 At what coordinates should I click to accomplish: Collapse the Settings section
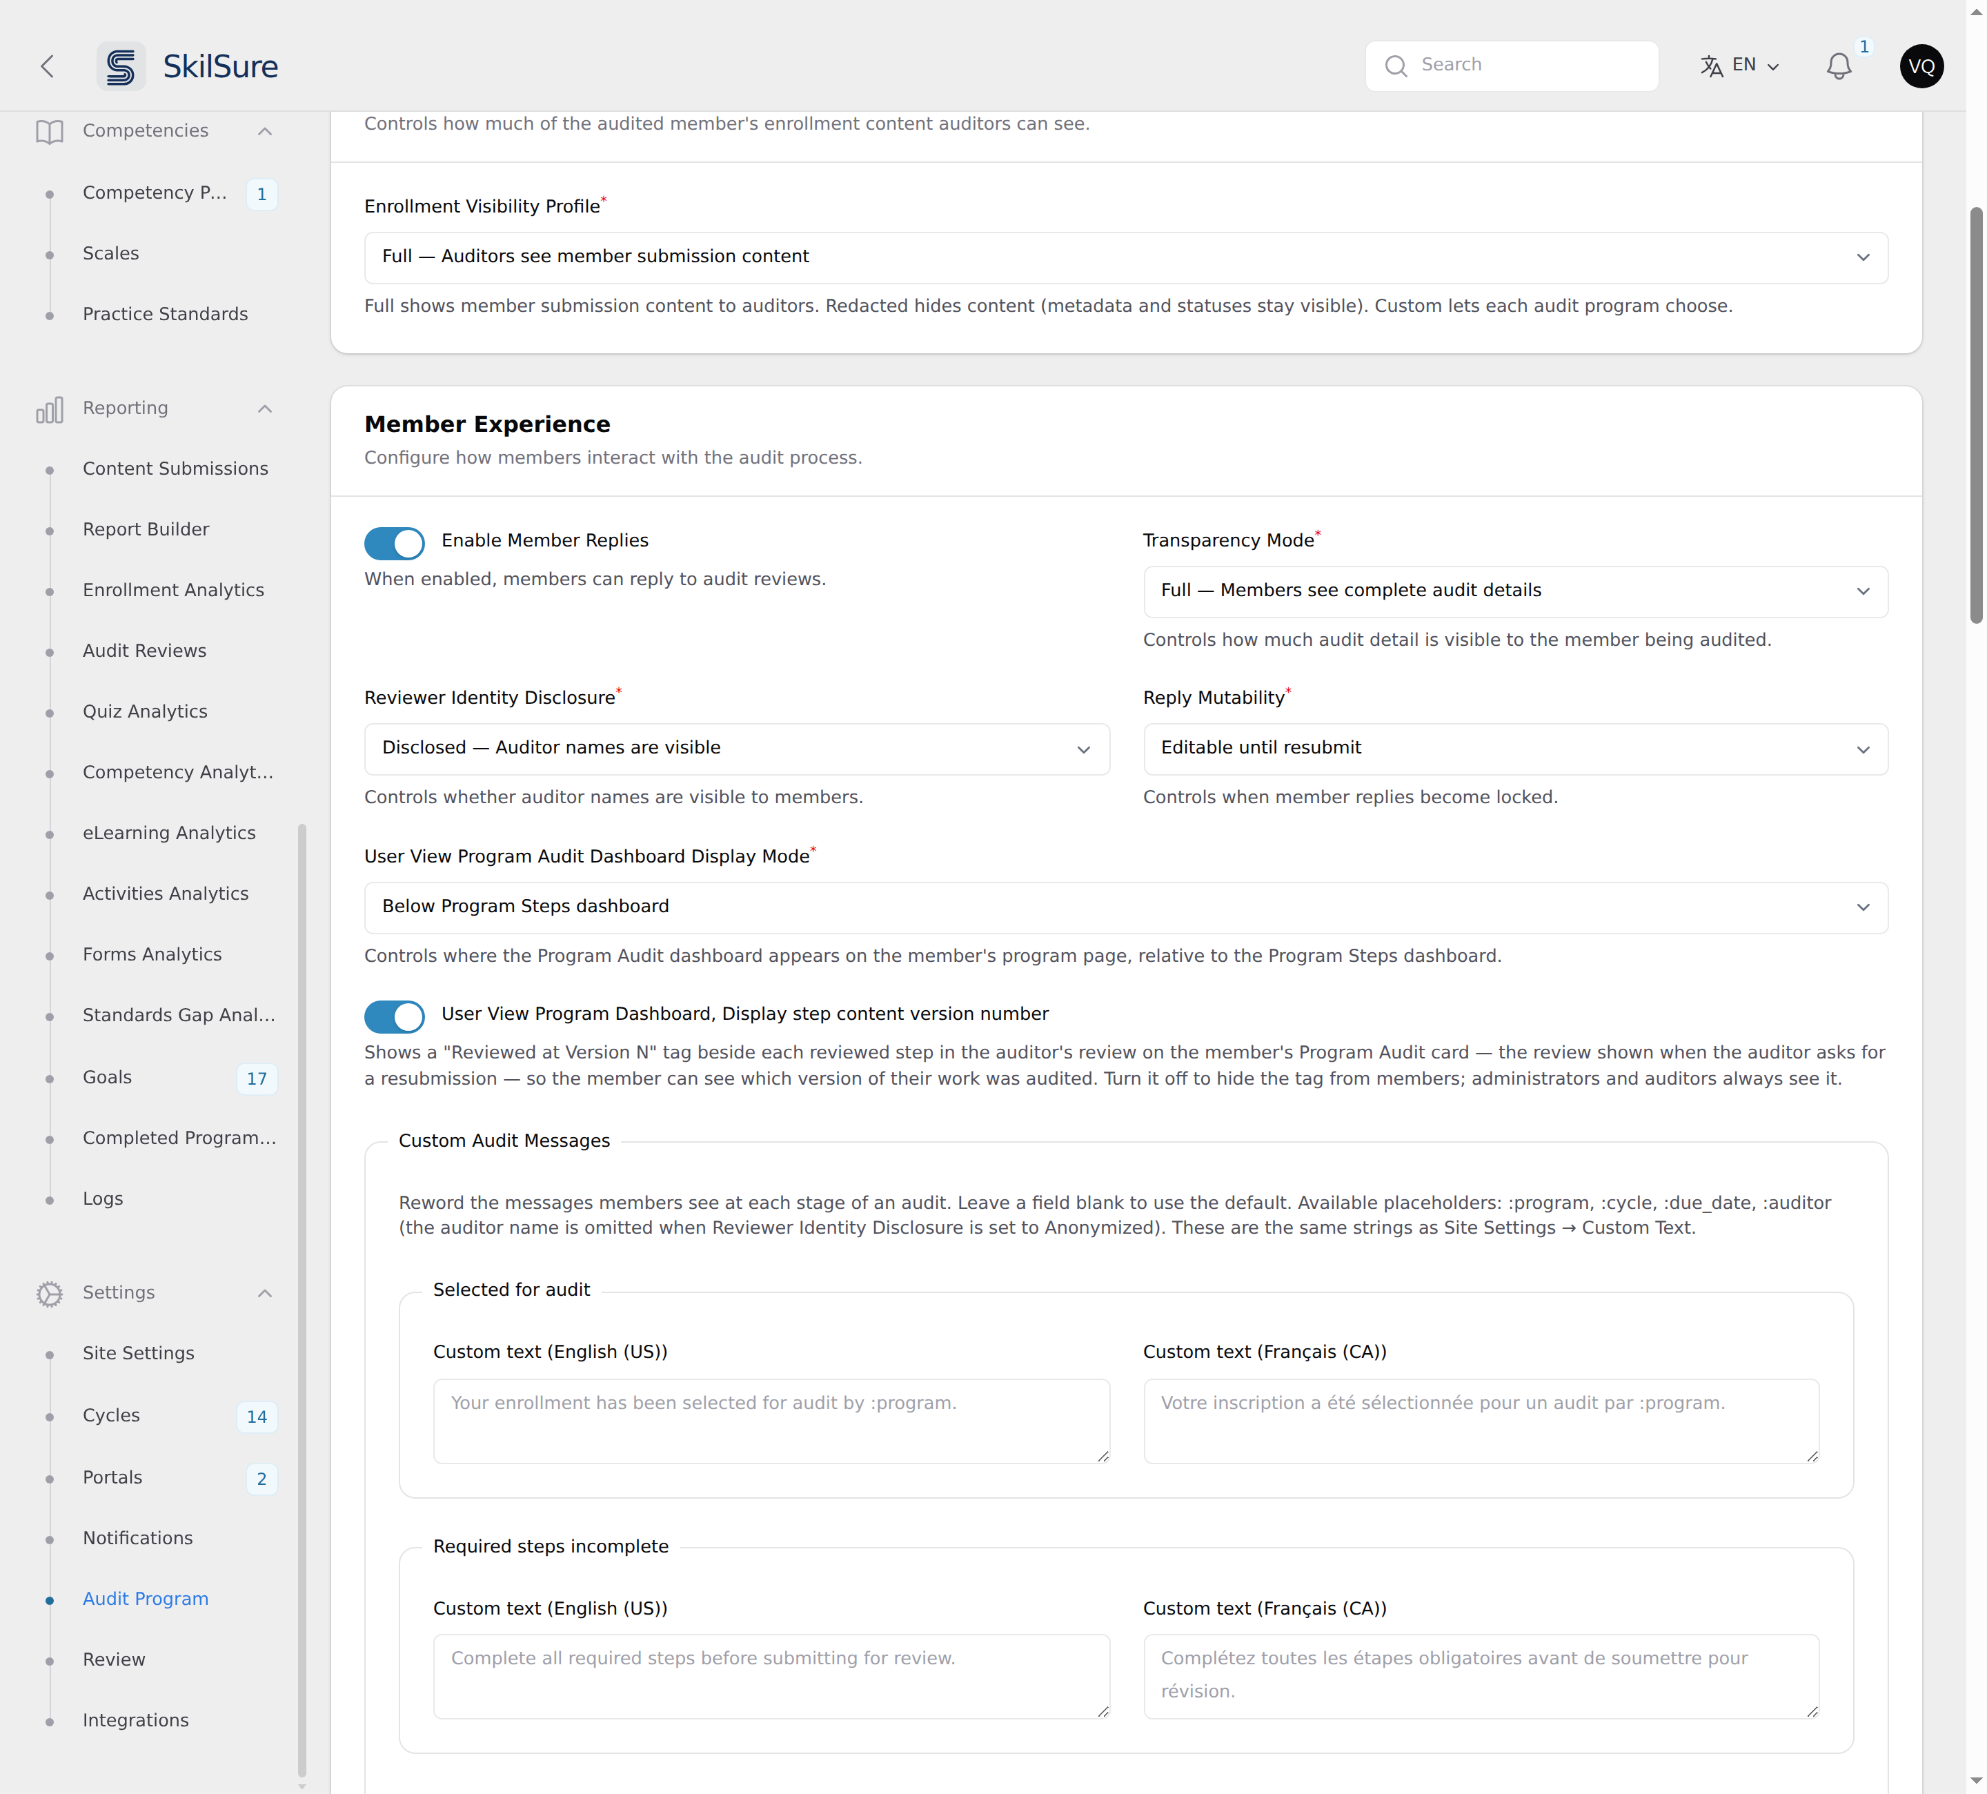pyautogui.click(x=264, y=1293)
